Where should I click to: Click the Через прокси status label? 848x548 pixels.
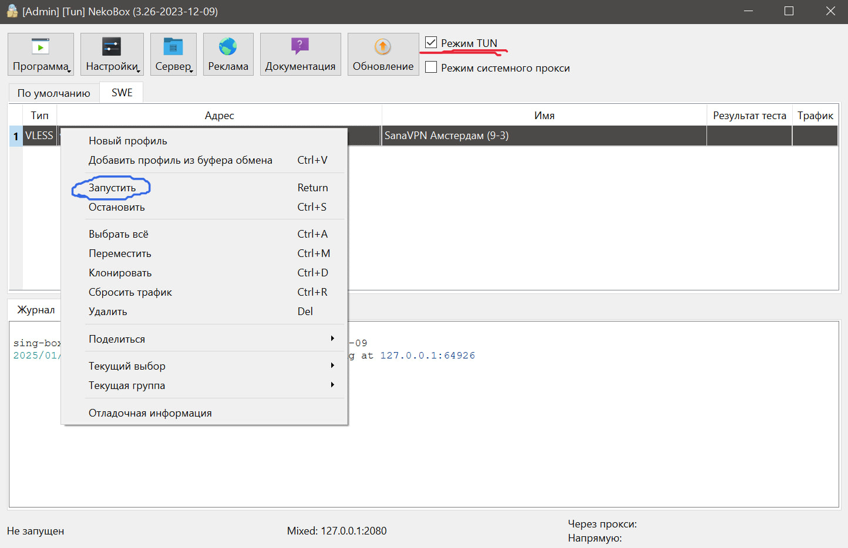coord(603,524)
